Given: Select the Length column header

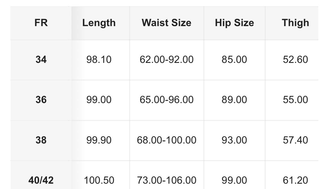Looking at the screenshot, I should 99,23.
